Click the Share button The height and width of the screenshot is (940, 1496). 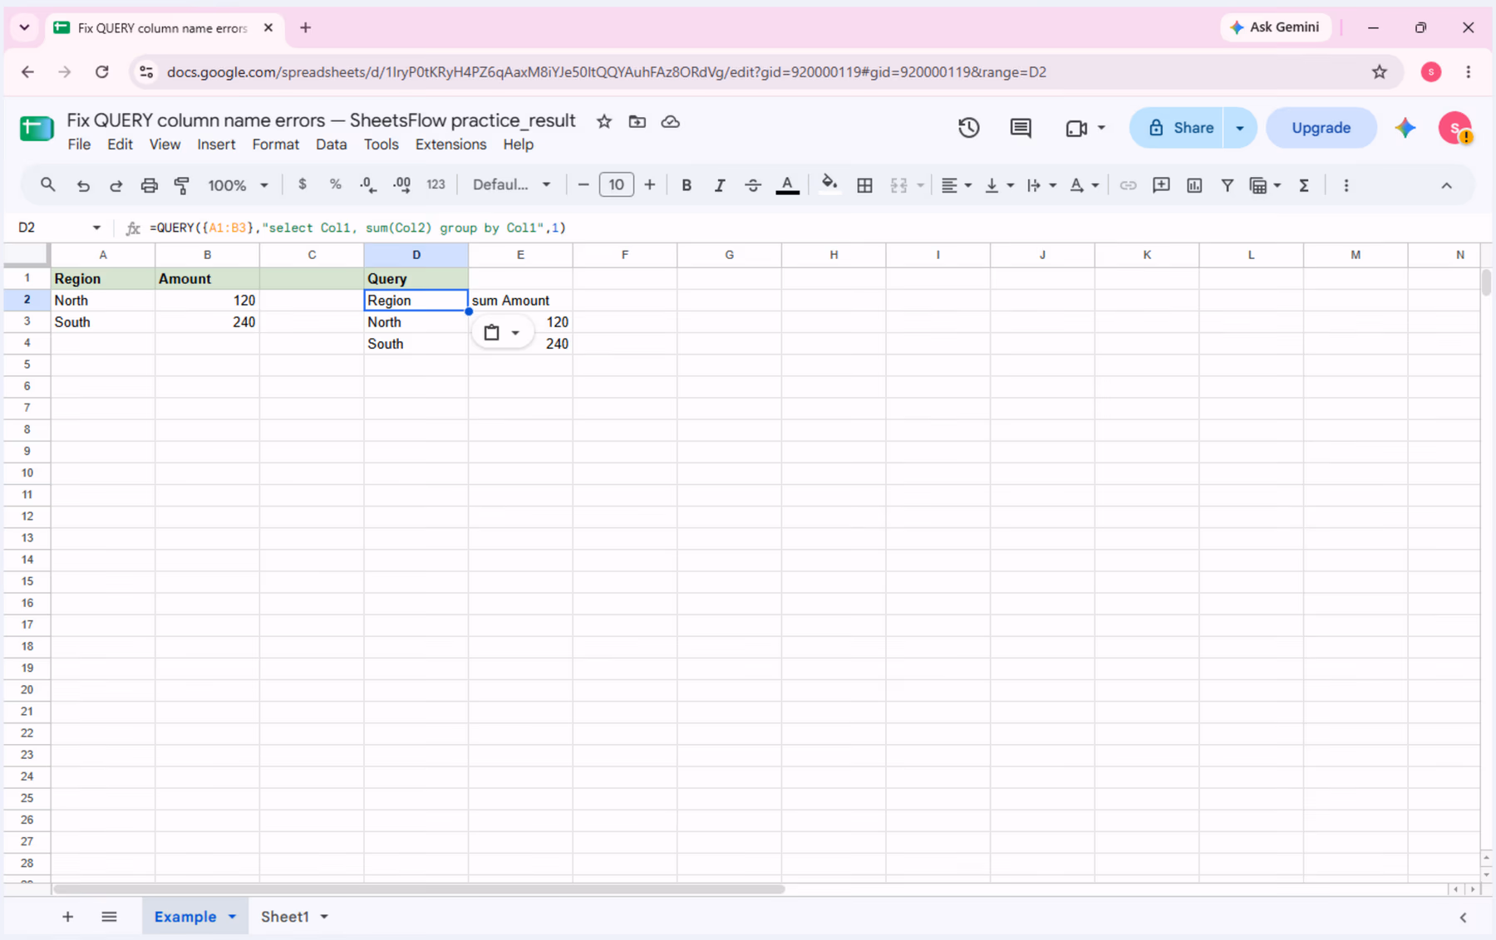click(1177, 128)
